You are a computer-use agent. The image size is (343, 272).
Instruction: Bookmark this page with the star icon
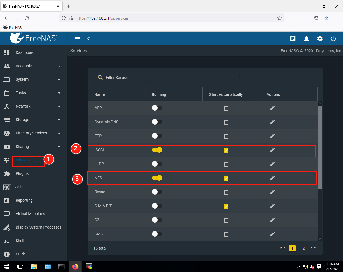pos(279,18)
